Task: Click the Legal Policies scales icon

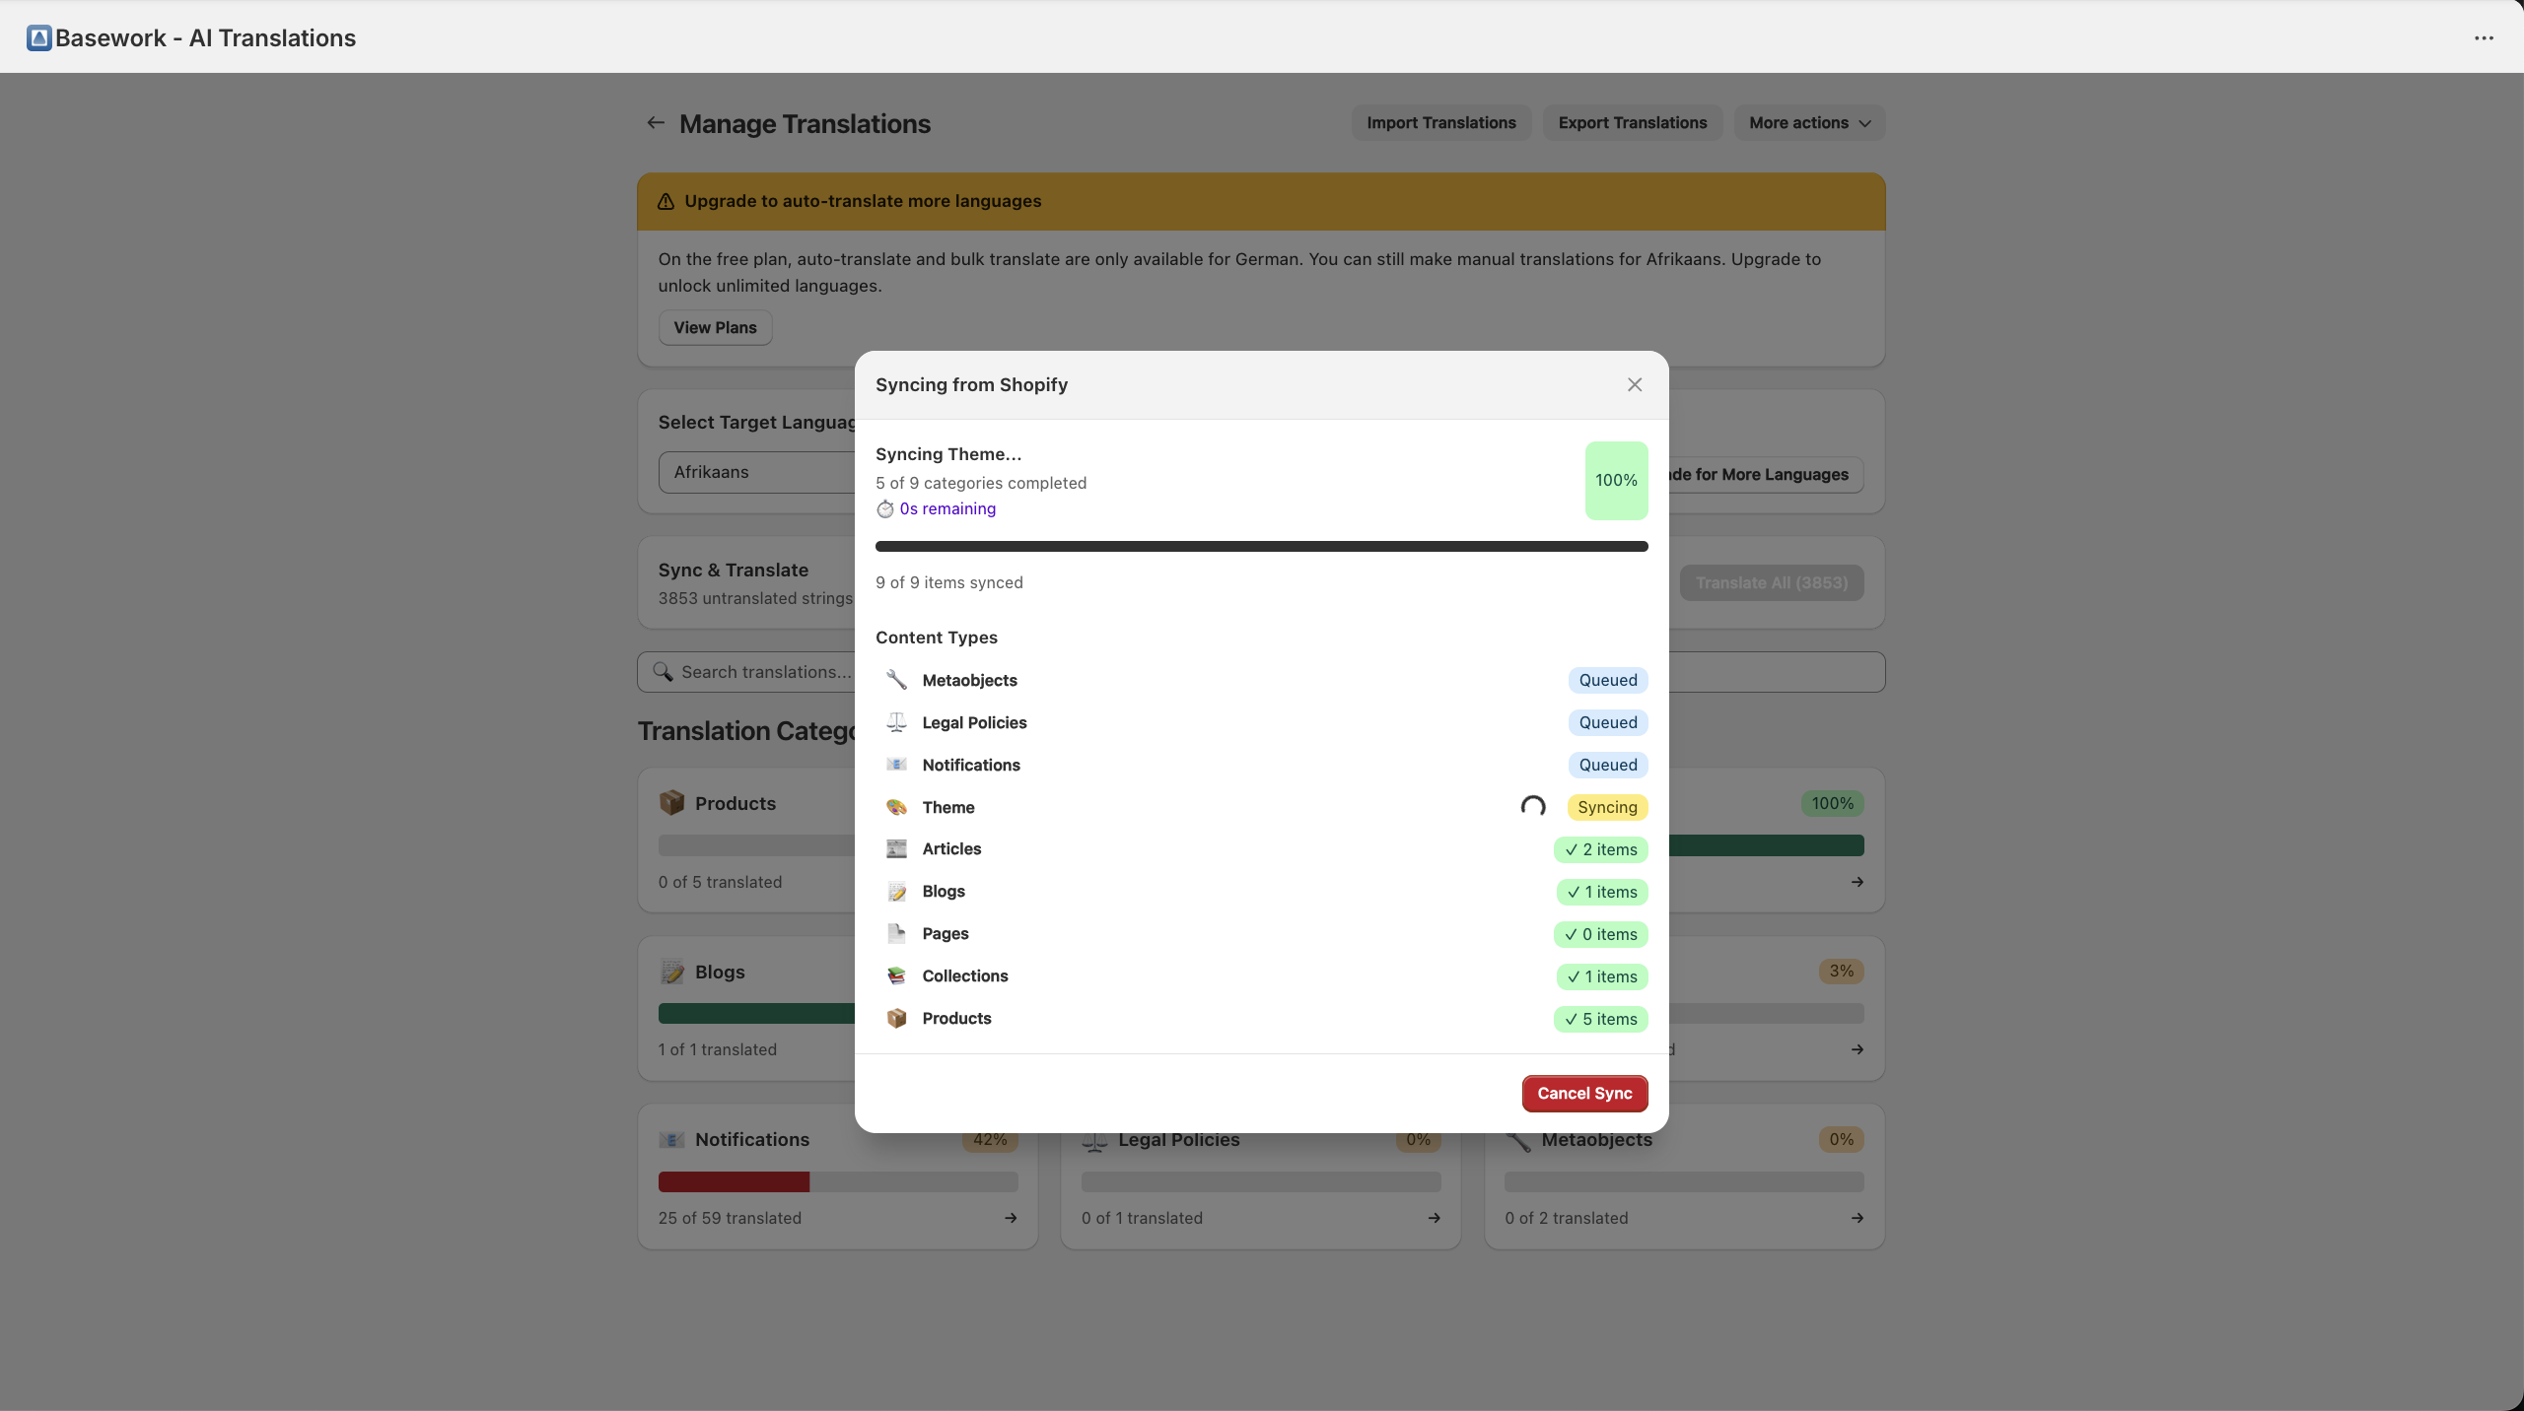Action: [x=896, y=722]
